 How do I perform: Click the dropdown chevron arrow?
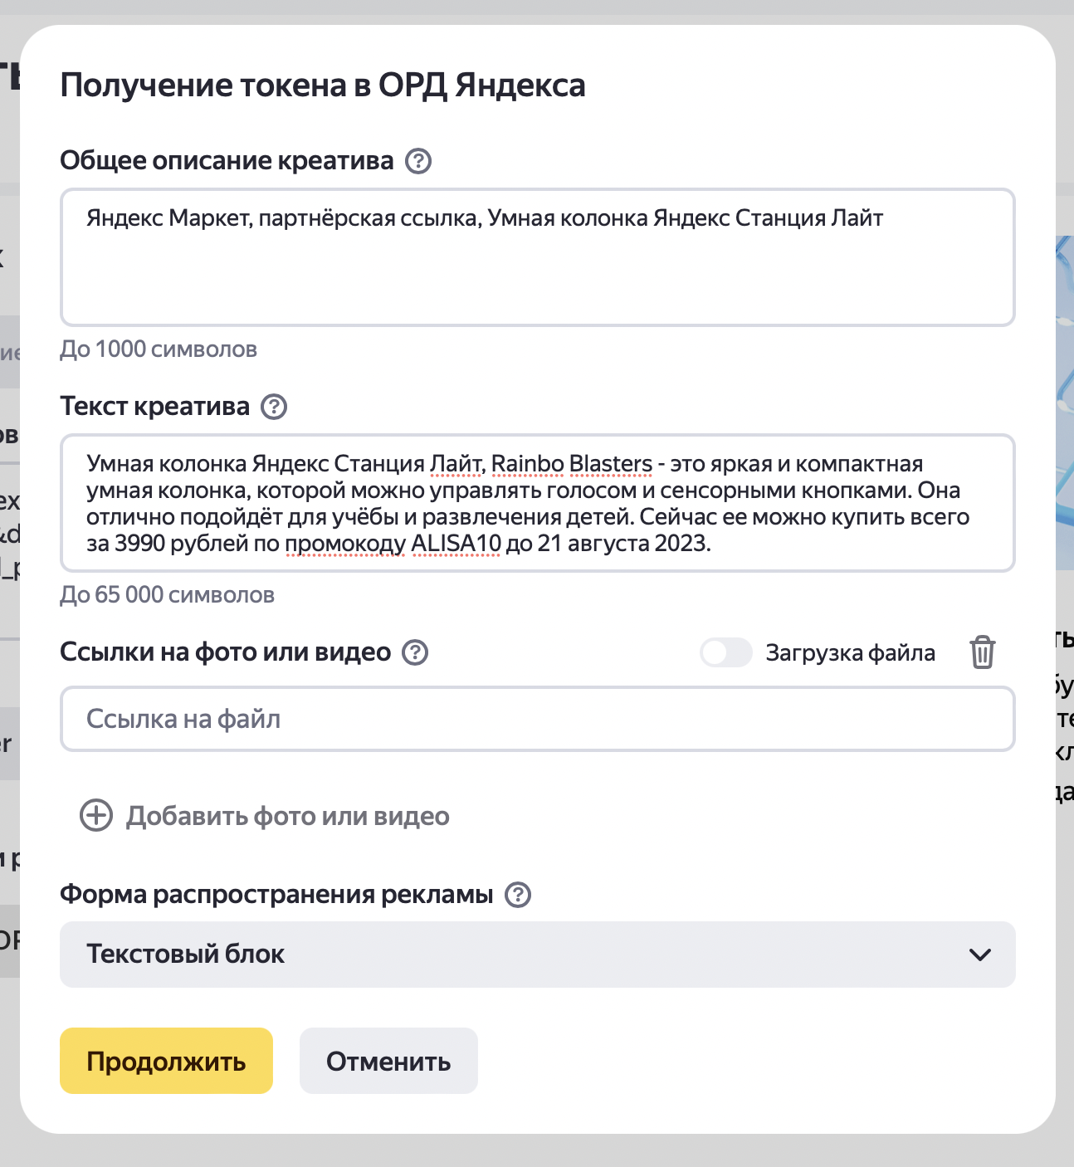point(980,955)
